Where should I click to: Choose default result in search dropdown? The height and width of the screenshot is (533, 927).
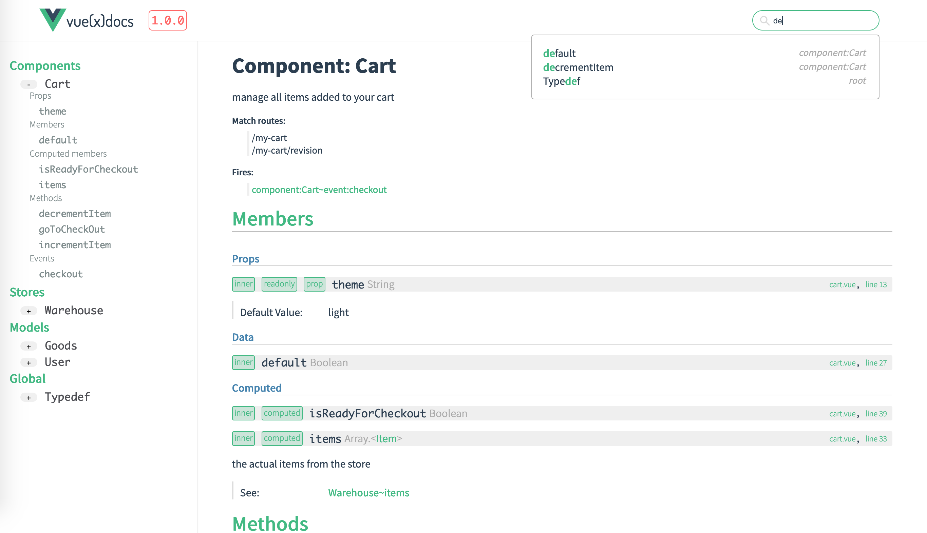click(559, 54)
